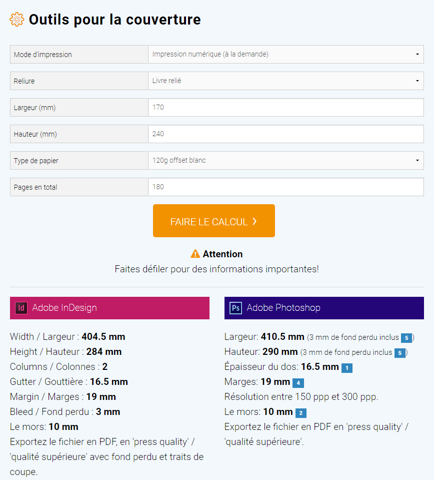Click footnote badge 5 next to Hauteur
This screenshot has width=434, height=480.
pyautogui.click(x=399, y=353)
